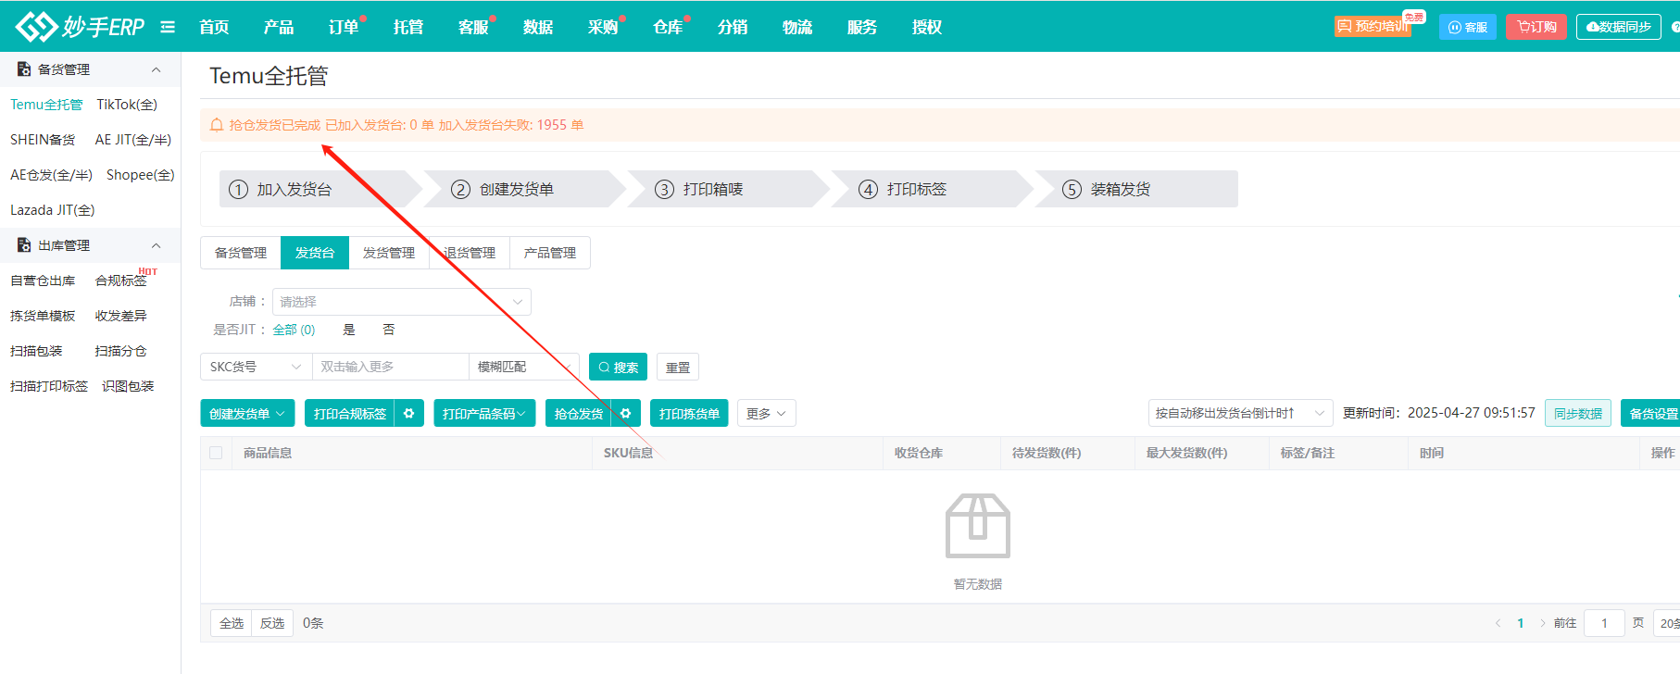Viewport: 1680px width, 674px height.
Task: Click the 全选 button at bottom
Action: point(232,623)
